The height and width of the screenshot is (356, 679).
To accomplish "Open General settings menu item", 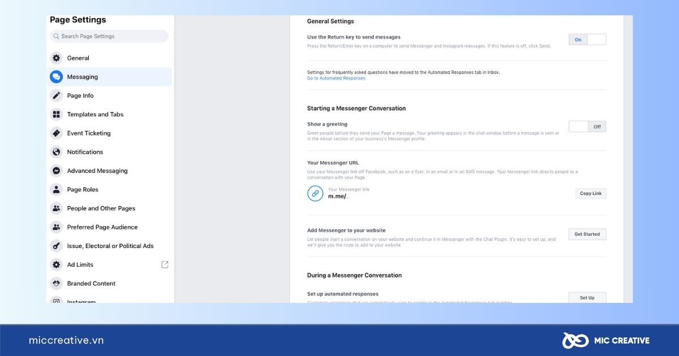I will [x=109, y=58].
